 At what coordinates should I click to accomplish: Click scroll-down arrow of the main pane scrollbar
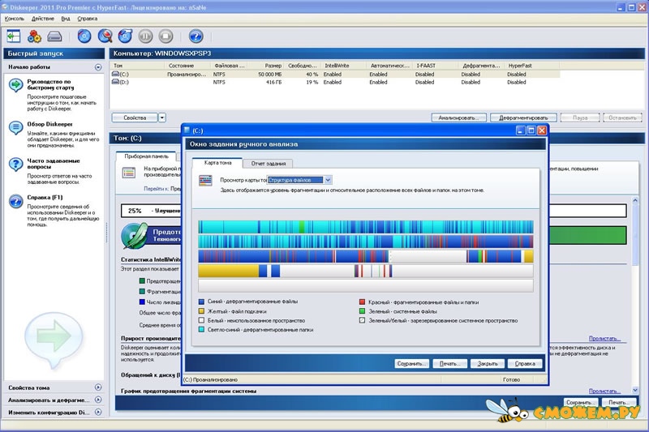click(x=635, y=390)
